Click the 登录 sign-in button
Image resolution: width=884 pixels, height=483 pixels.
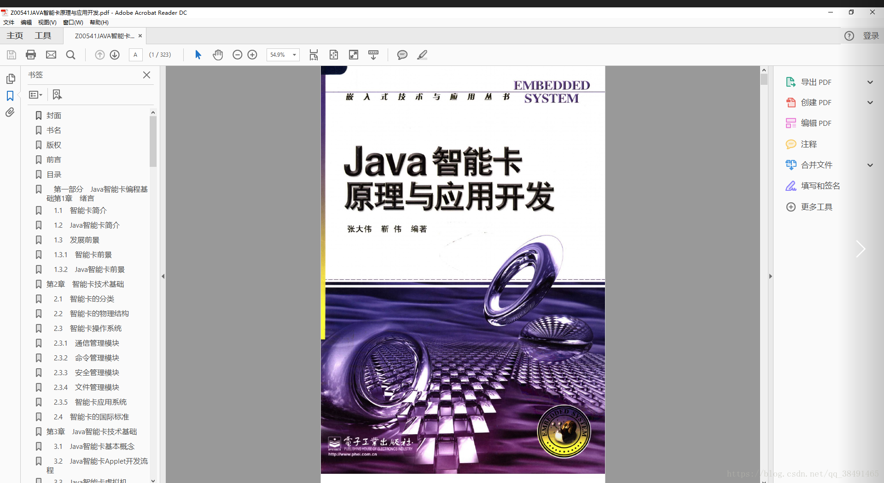coord(871,36)
